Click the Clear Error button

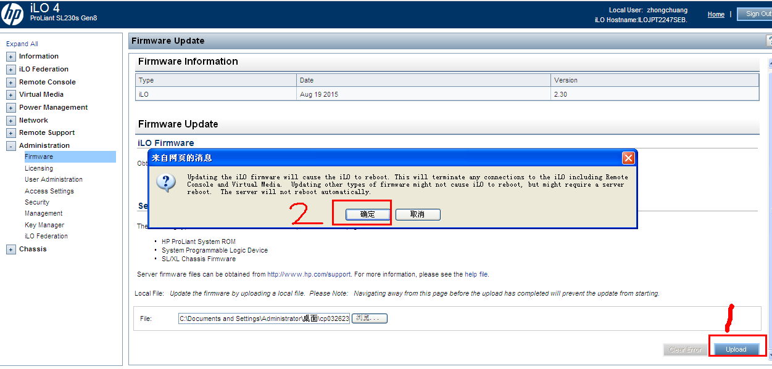[686, 349]
